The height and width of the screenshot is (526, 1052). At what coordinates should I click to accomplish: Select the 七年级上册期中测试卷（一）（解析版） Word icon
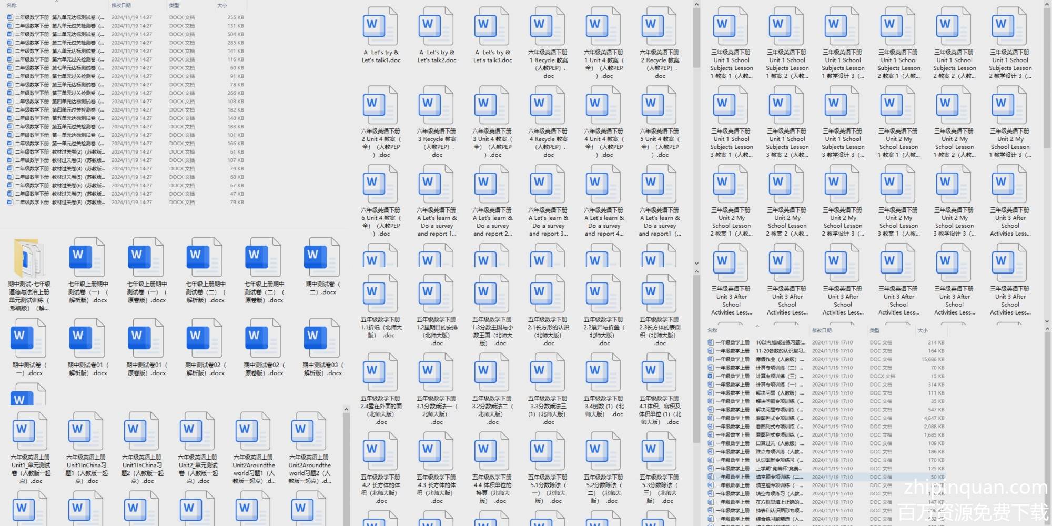click(87, 258)
